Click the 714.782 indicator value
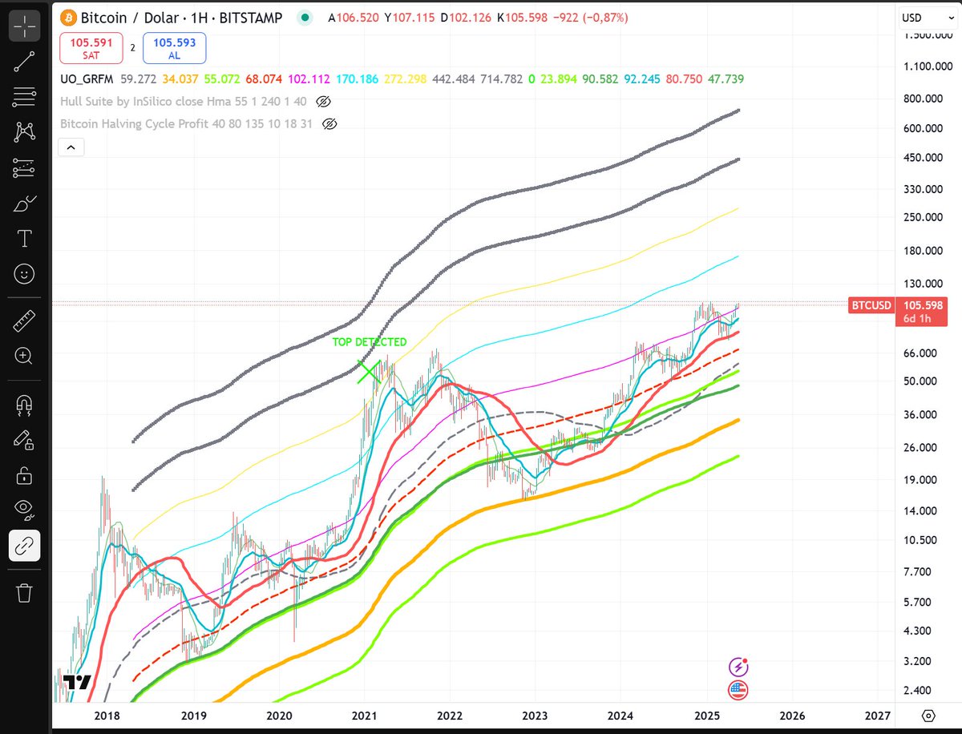 502,79
